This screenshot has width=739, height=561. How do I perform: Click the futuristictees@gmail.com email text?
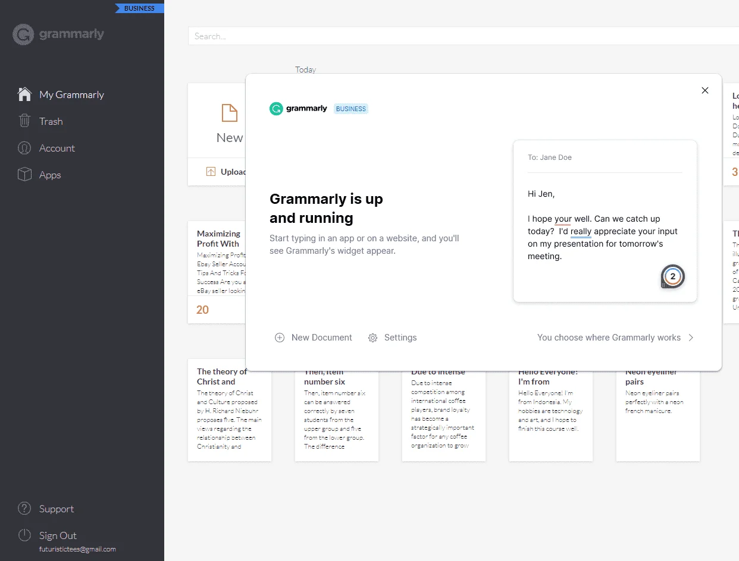coord(77,549)
